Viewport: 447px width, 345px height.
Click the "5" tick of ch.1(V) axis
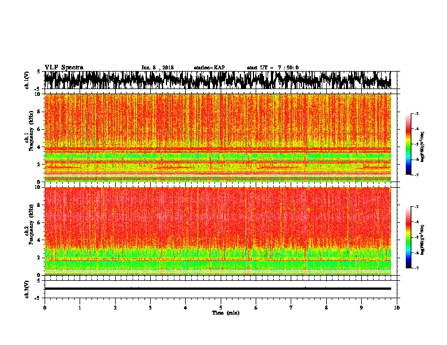click(x=38, y=72)
